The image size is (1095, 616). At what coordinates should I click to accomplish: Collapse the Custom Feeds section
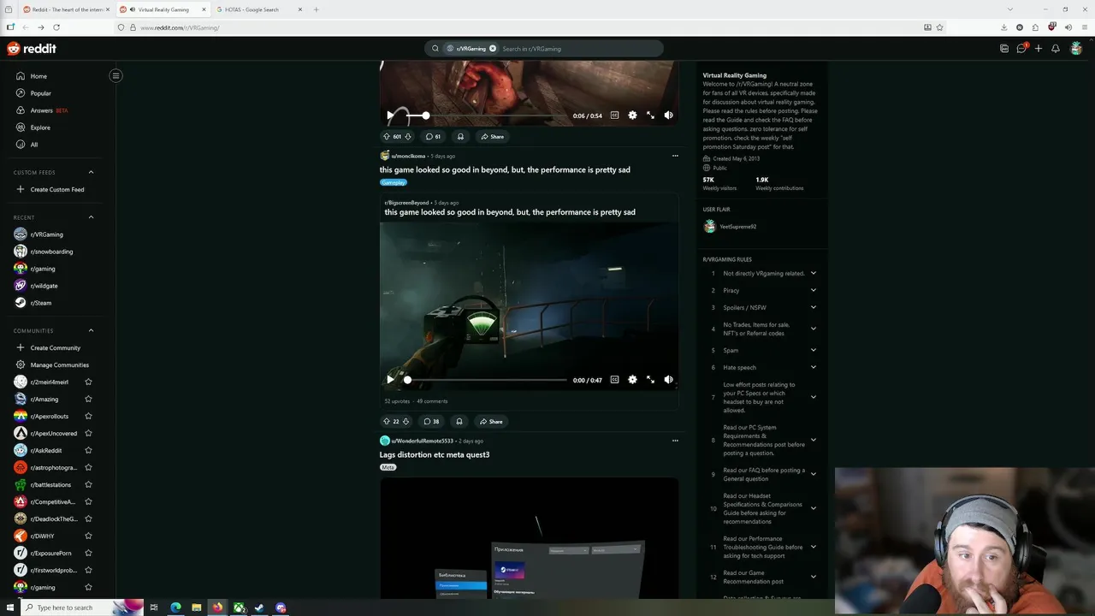click(91, 172)
